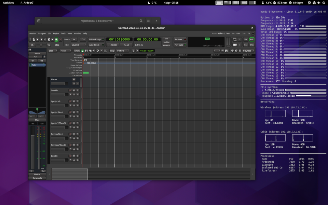Open the visible tracks count dropdown
The width and height of the screenshot is (328, 205).
(x=217, y=51)
